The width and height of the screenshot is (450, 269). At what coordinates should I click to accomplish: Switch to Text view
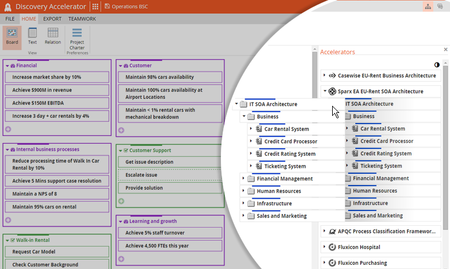pyautogui.click(x=32, y=37)
